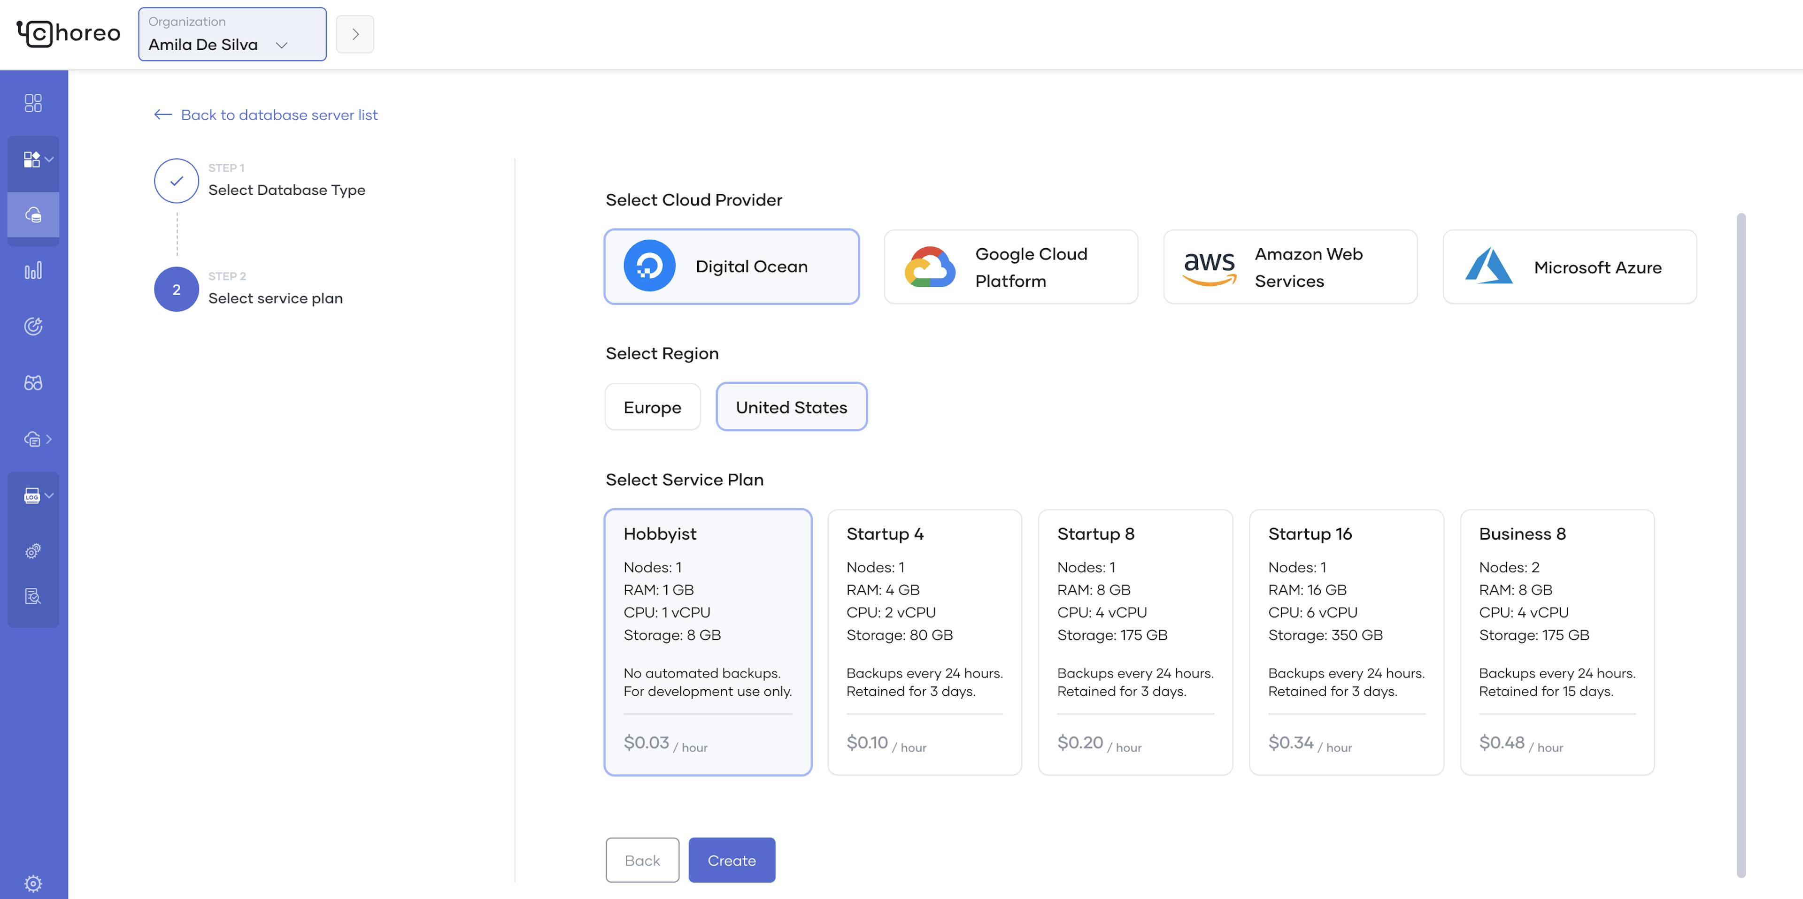Screen dimensions: 1803x899
Task: Open the components shapes icon in sidebar
Action: tap(31, 160)
